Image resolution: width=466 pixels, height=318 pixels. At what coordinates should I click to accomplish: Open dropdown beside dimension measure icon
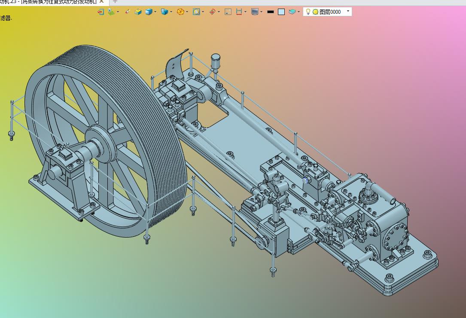click(x=246, y=12)
